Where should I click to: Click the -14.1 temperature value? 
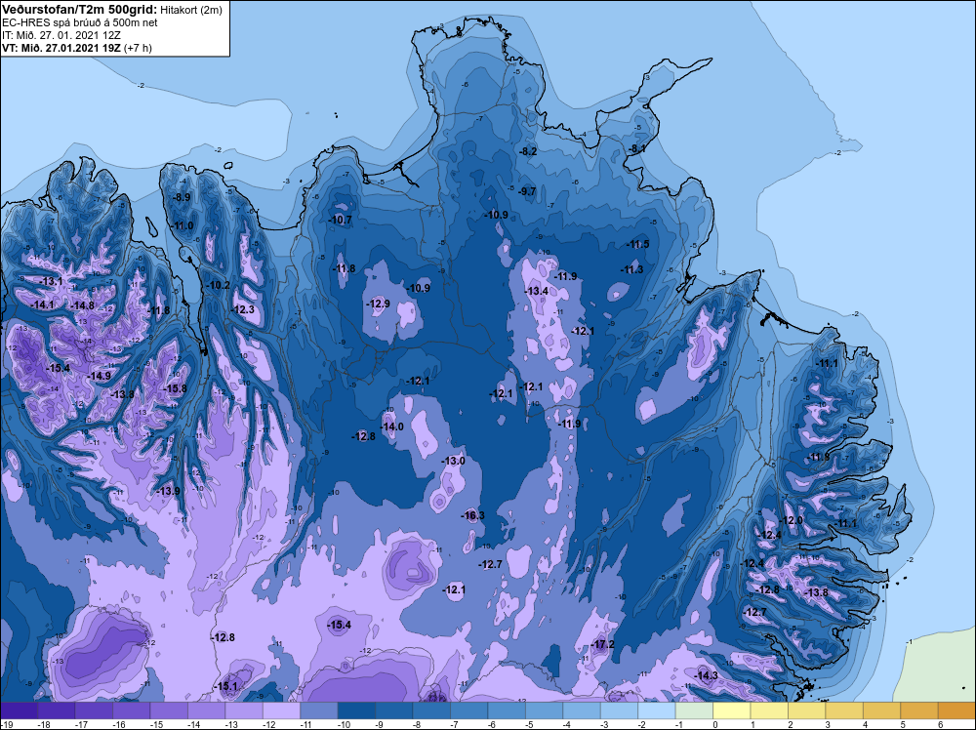pos(43,304)
